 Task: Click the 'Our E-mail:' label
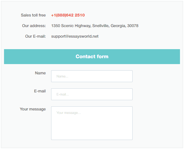[x=35, y=36]
